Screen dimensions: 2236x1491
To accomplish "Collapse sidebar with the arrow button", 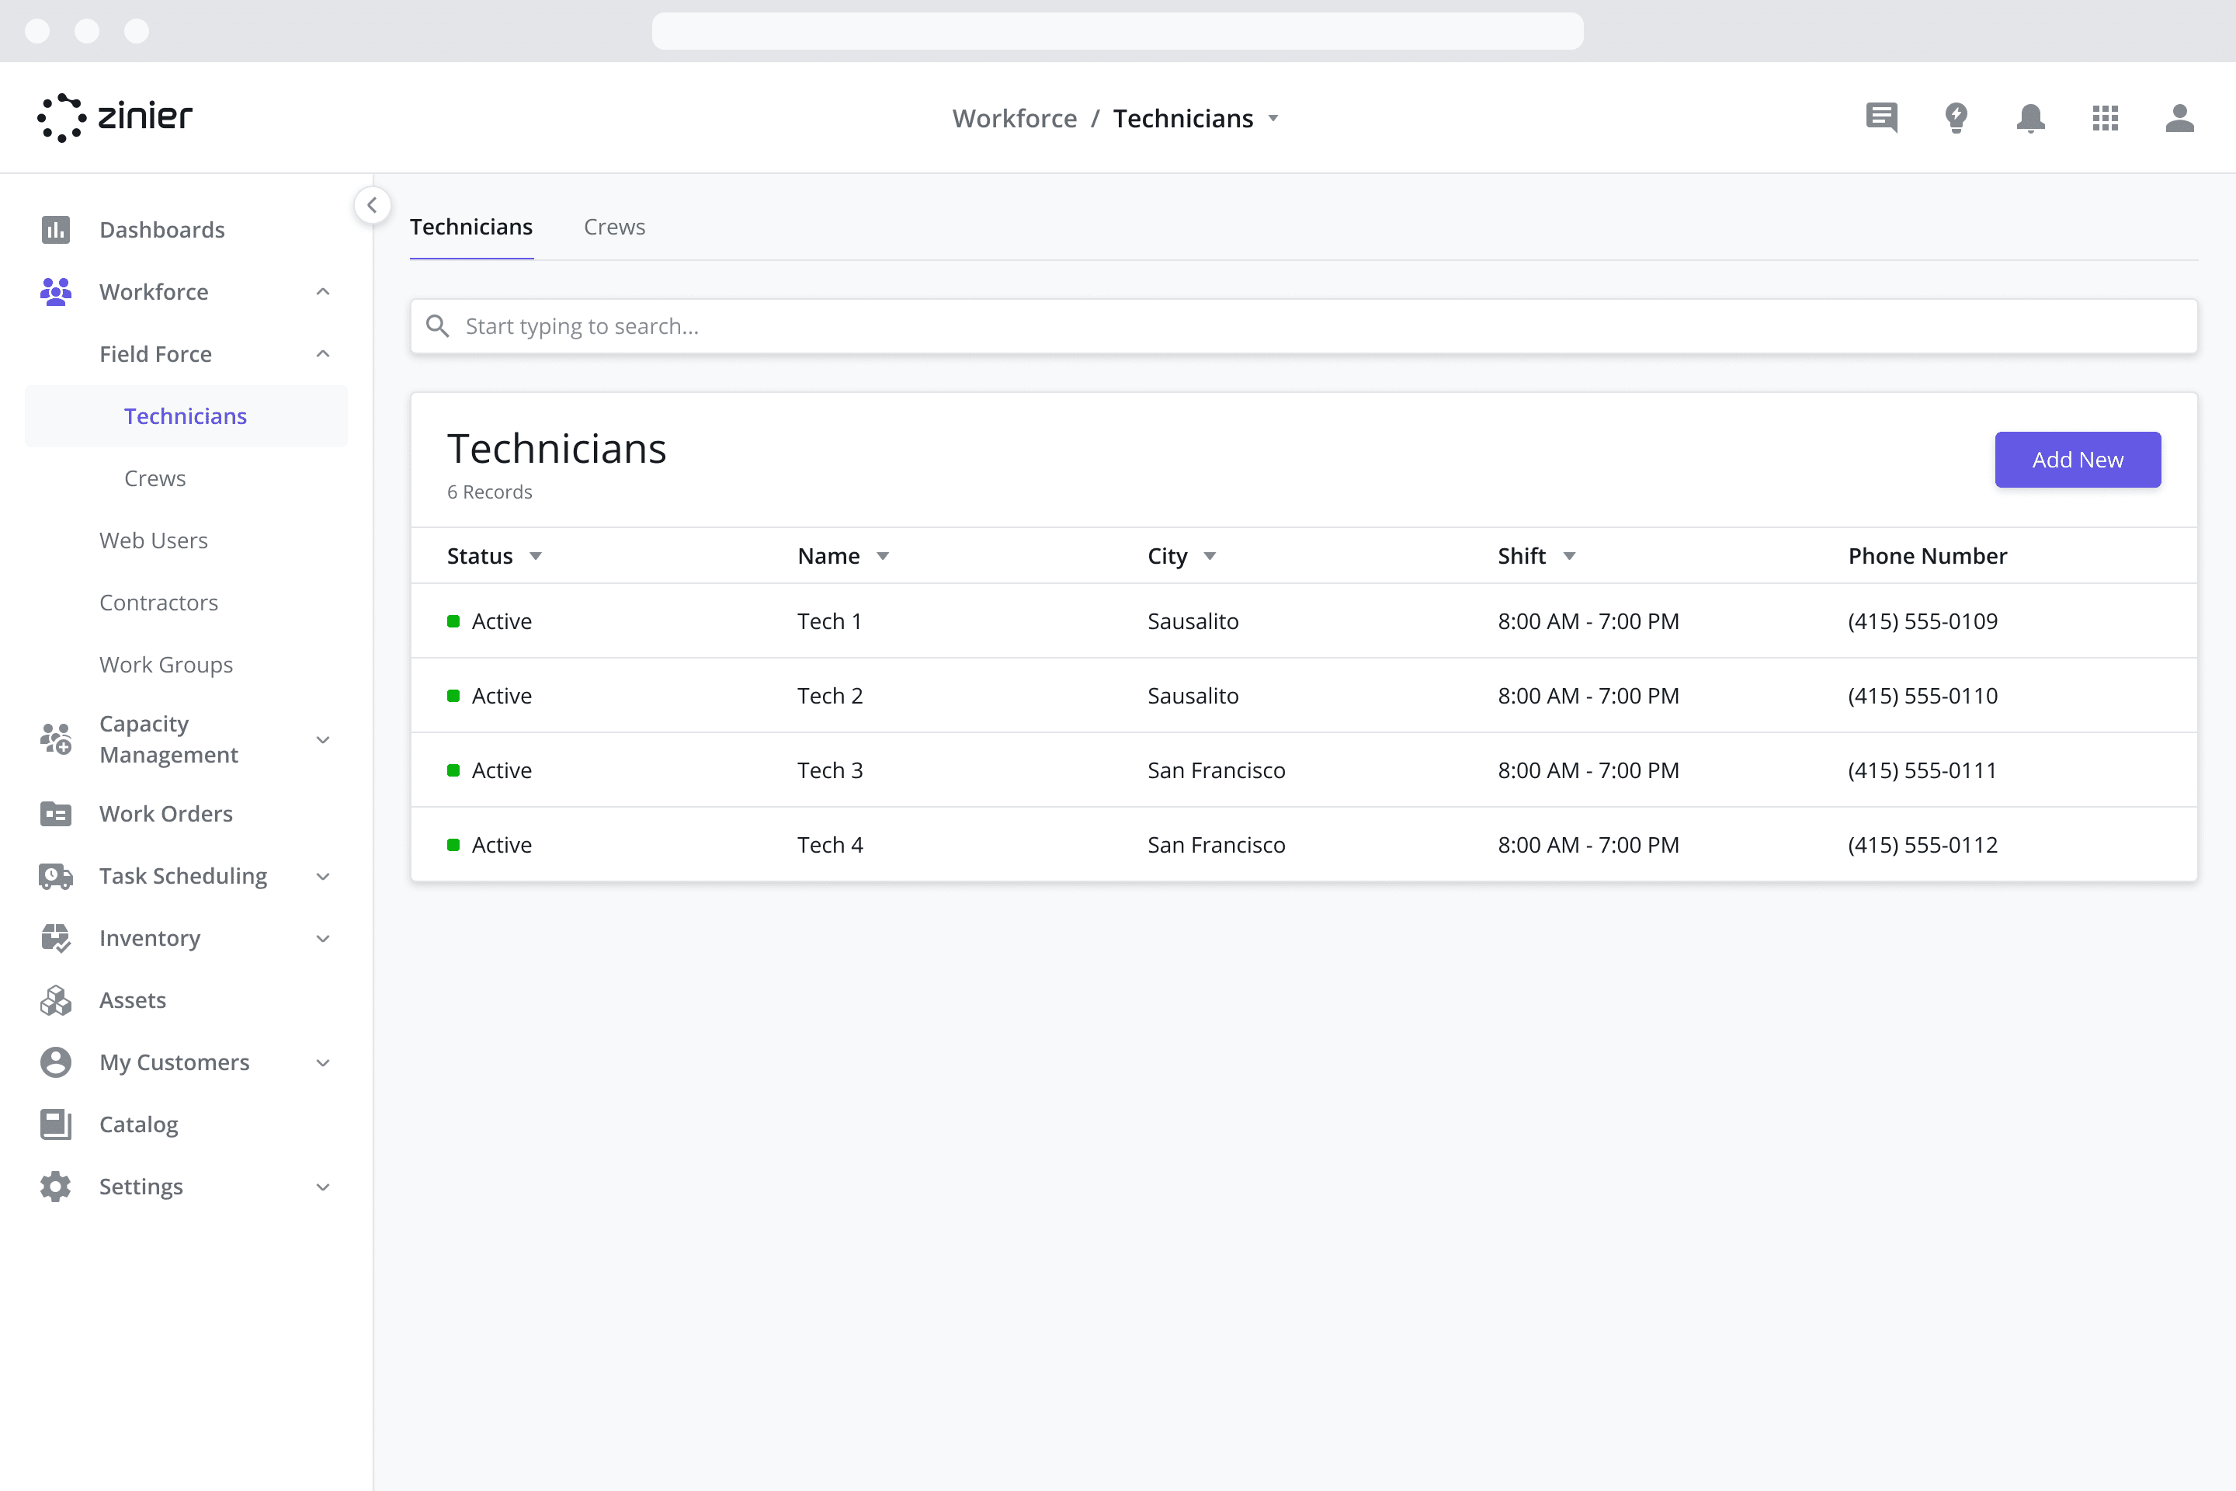I will pos(372,204).
